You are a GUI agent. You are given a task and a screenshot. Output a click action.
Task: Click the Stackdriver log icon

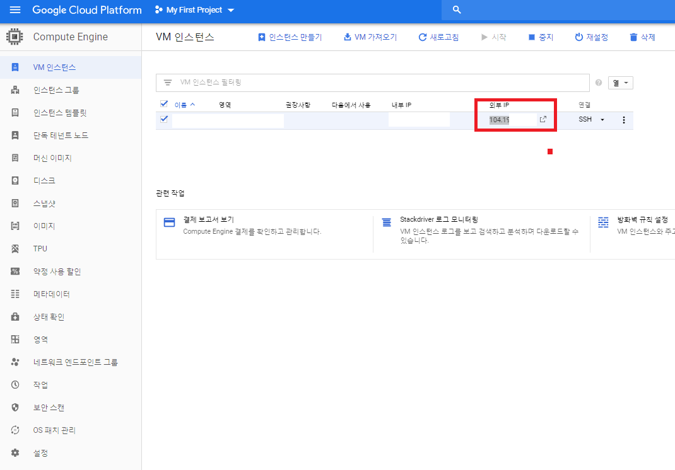[x=387, y=222]
